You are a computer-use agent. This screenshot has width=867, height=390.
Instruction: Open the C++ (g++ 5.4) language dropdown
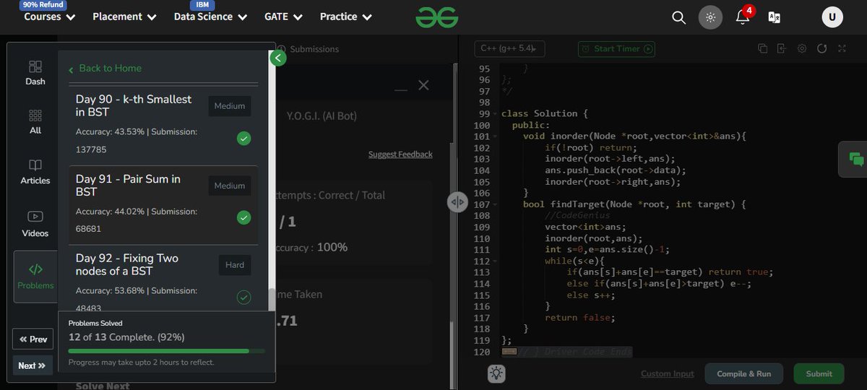tap(509, 48)
